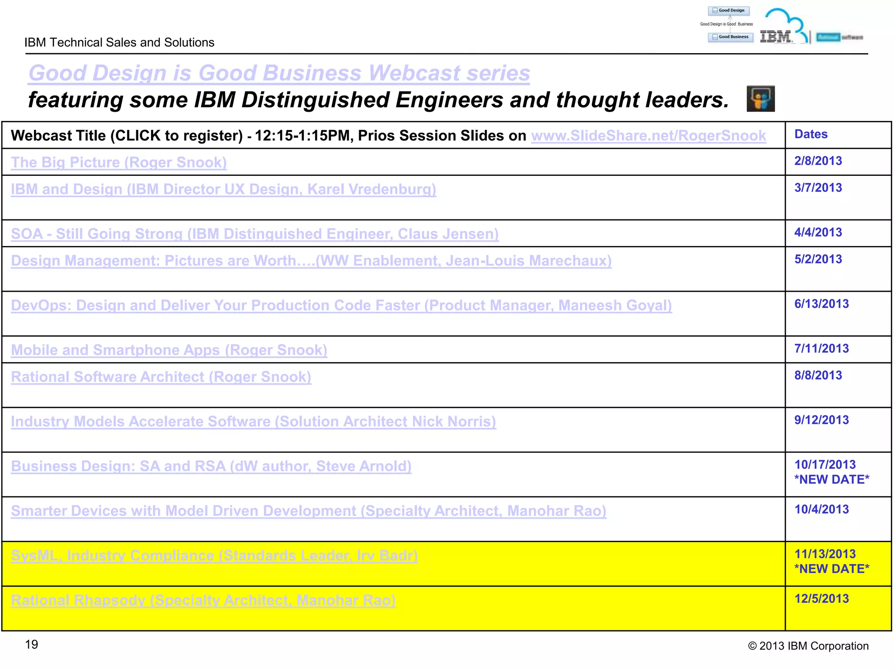
Task: Click the Good Design box in diagram
Action: point(729,10)
